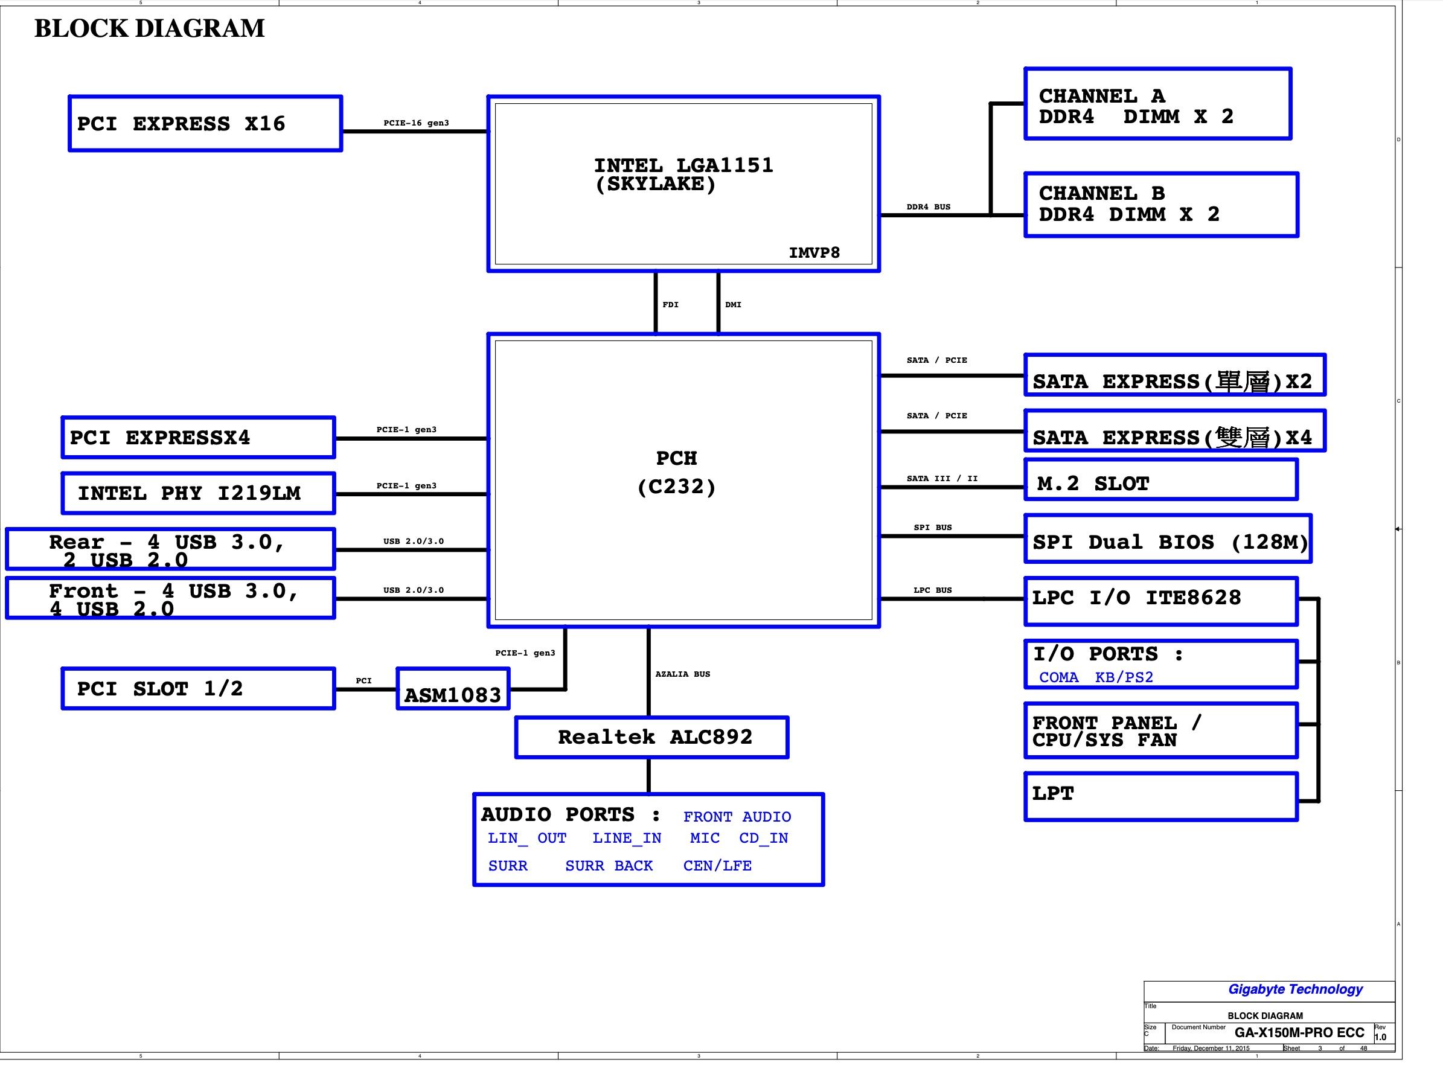
Task: Click the PCI label beside ASM1083
Action: [x=364, y=681]
